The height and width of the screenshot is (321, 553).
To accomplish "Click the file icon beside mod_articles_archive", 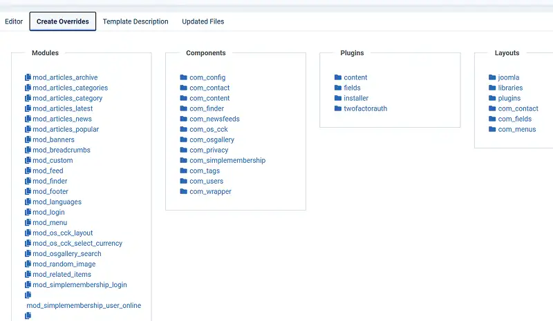I will coord(28,77).
